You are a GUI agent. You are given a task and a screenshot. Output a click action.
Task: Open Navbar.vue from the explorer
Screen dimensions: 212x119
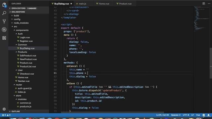29,81
